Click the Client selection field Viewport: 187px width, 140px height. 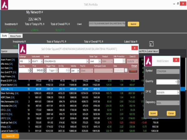(x=107, y=24)
